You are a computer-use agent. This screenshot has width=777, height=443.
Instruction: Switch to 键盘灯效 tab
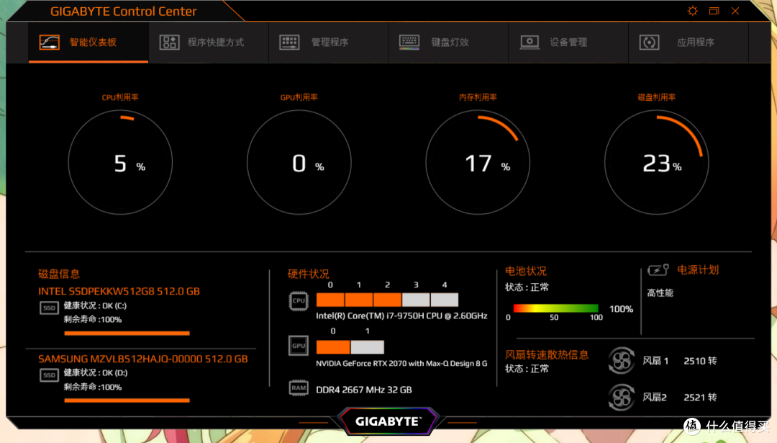pyautogui.click(x=448, y=42)
